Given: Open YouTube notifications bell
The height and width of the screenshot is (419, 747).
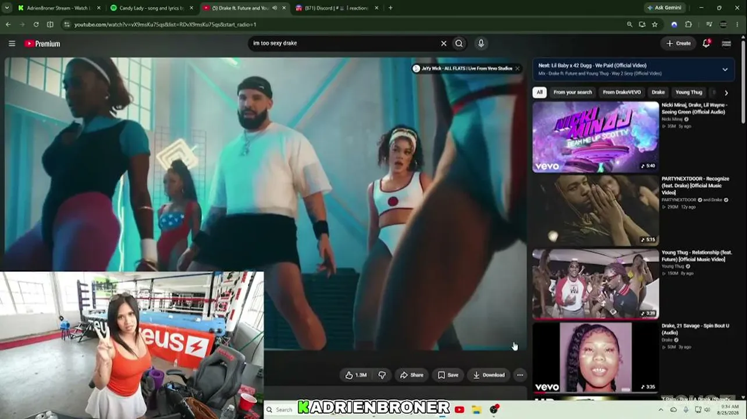Looking at the screenshot, I should point(706,43).
